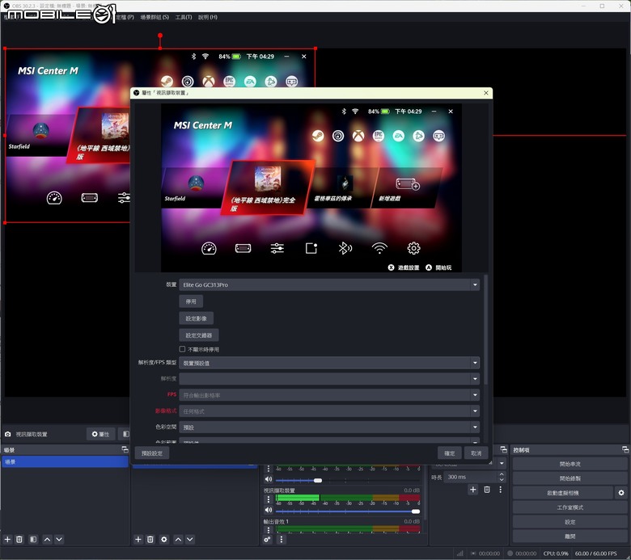
Task: Click Xbox icon in properties preview
Action: 358,136
